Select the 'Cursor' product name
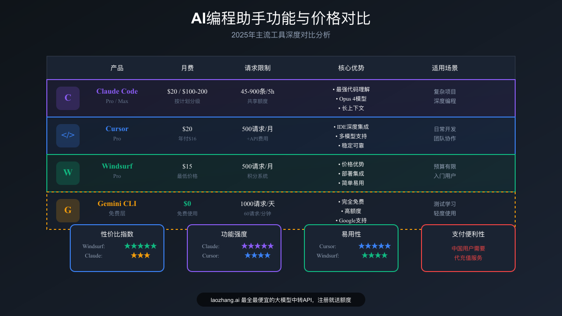Viewport: 562px width, 316px height. coord(117,129)
